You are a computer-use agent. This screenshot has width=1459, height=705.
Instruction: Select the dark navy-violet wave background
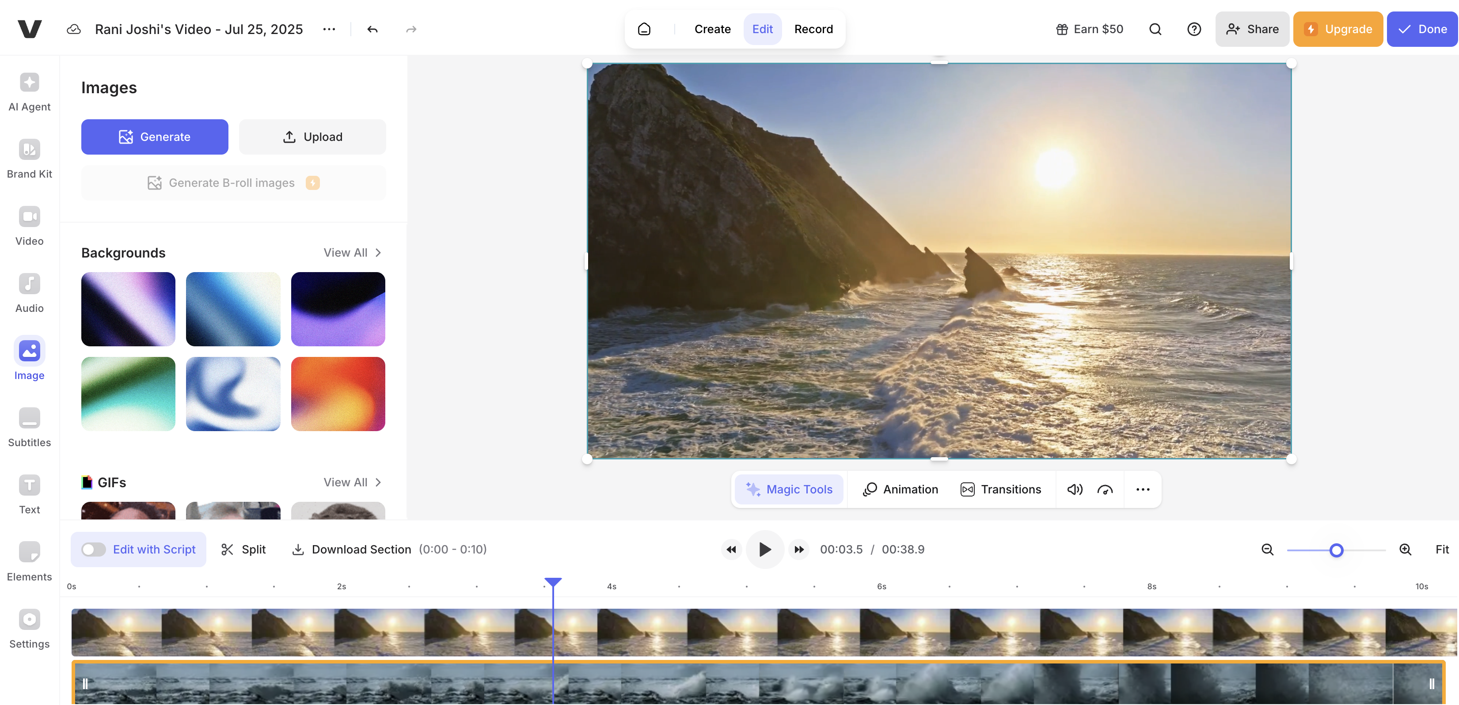pos(338,309)
